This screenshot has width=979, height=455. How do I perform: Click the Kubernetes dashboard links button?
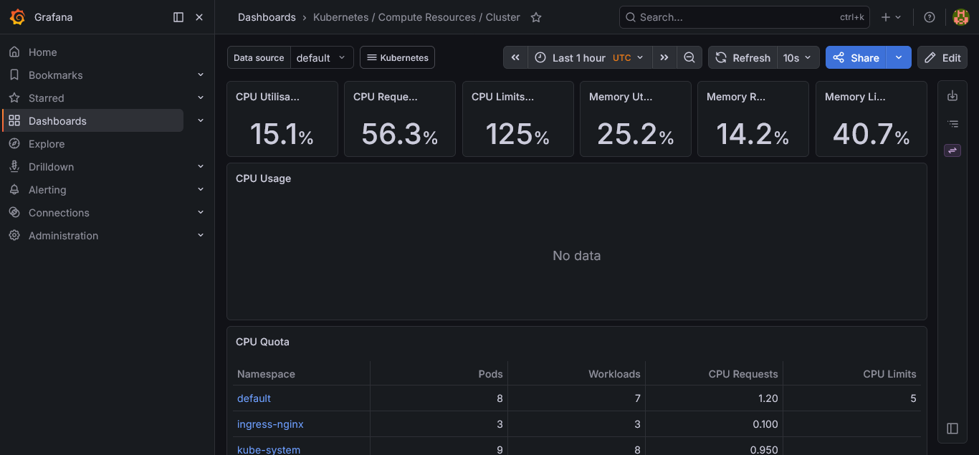[397, 58]
